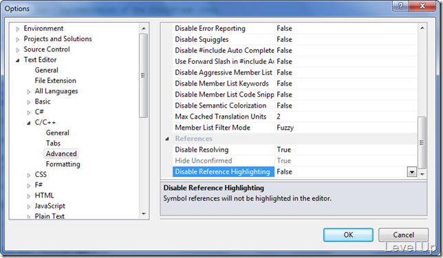Select General under Text Editor

(x=46, y=70)
